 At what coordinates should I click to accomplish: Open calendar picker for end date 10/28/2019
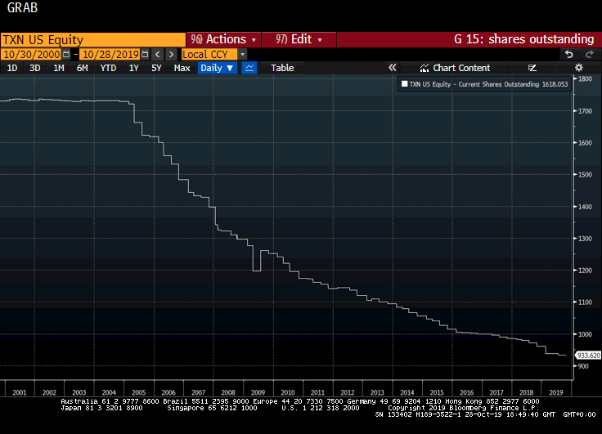[145, 54]
